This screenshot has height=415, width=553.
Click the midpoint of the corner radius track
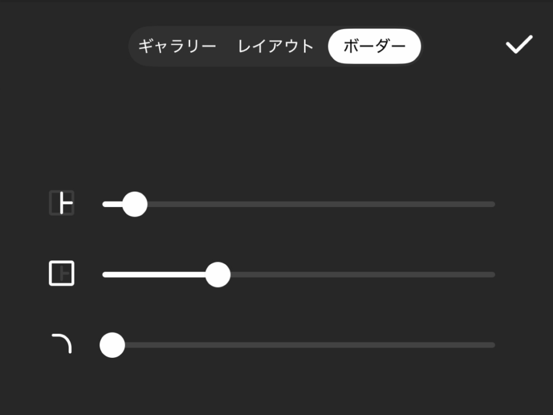coord(299,345)
